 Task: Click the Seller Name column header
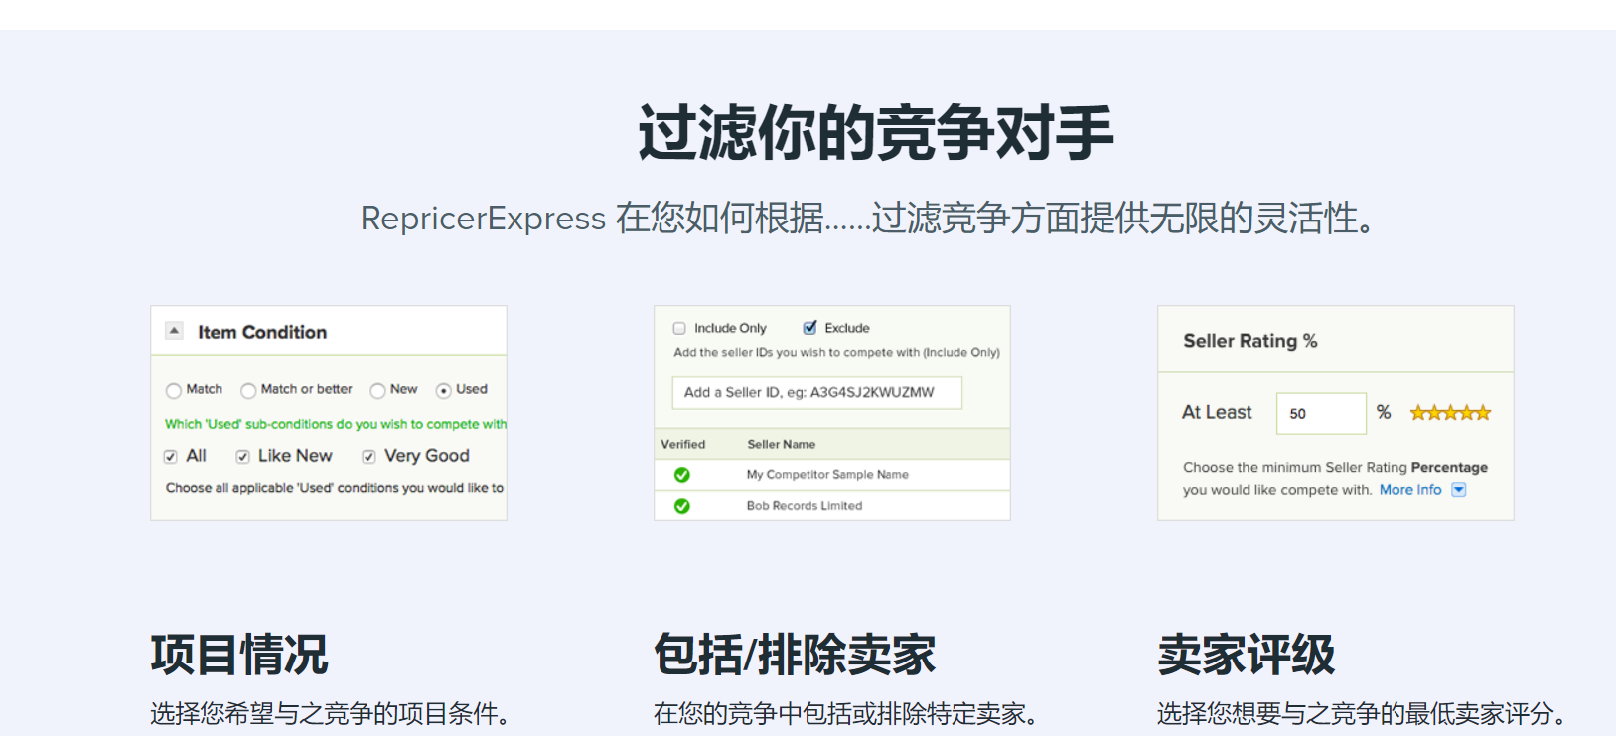pos(782,444)
